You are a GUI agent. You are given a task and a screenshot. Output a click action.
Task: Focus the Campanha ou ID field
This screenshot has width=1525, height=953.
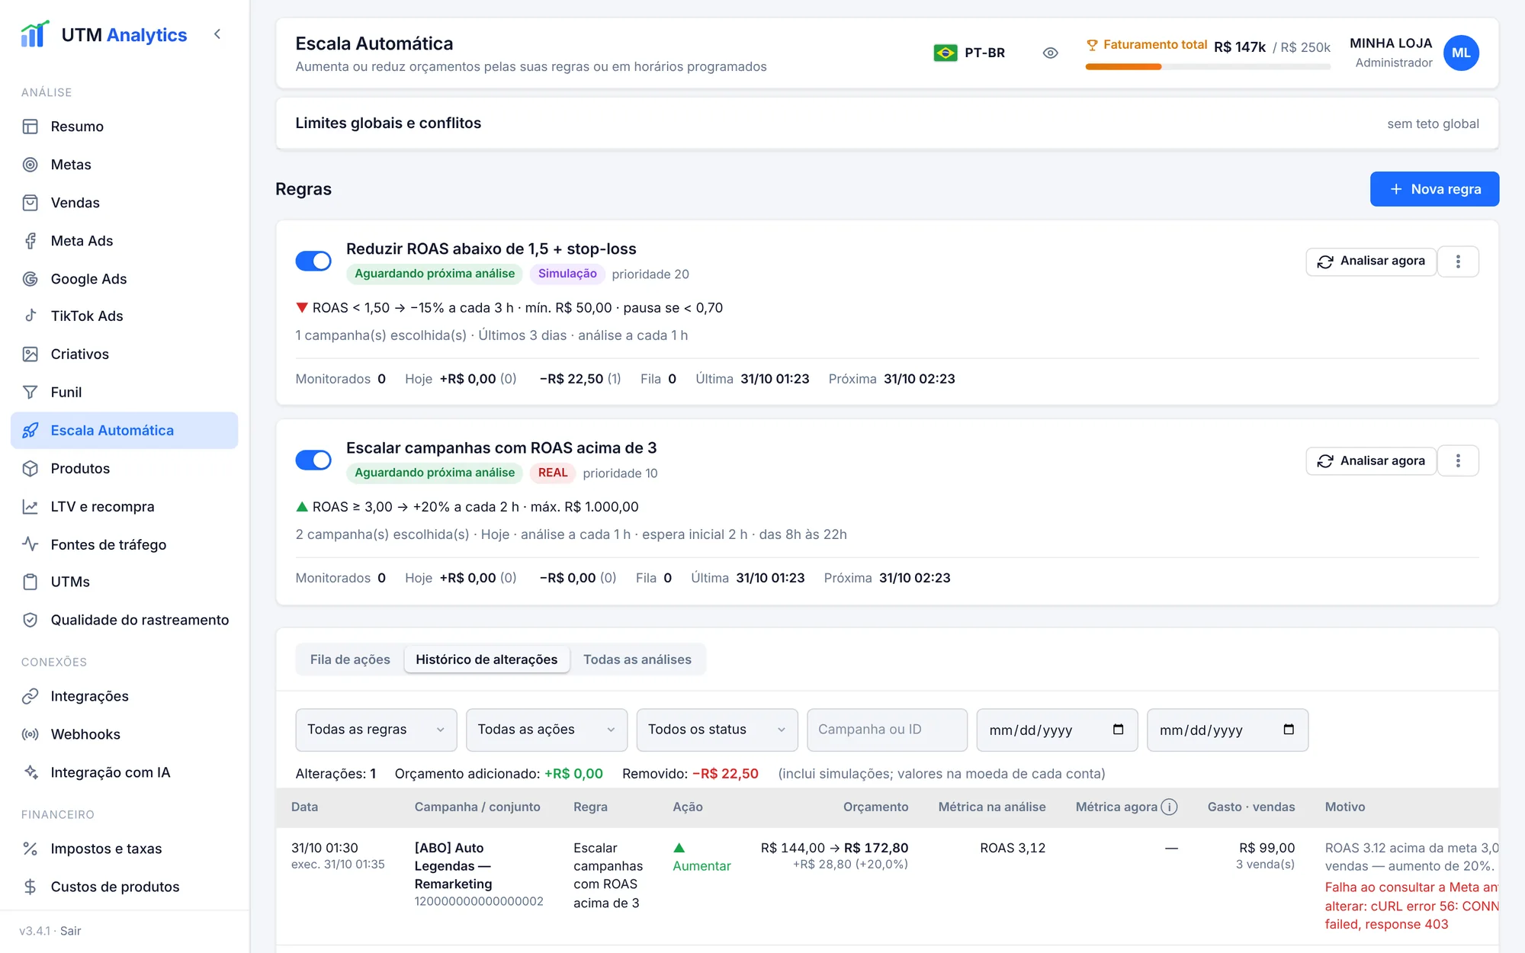click(x=887, y=730)
